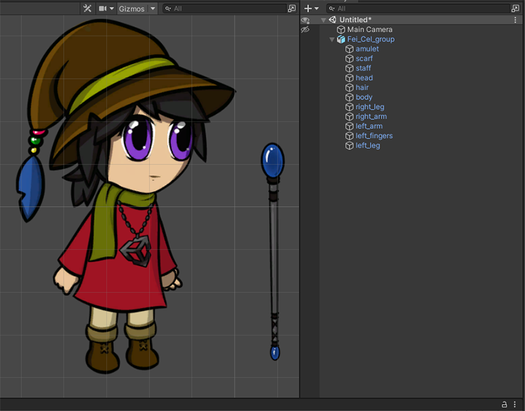The width and height of the screenshot is (525, 411).
Task: Open dropdown arrow beside create plus button
Action: [x=317, y=8]
